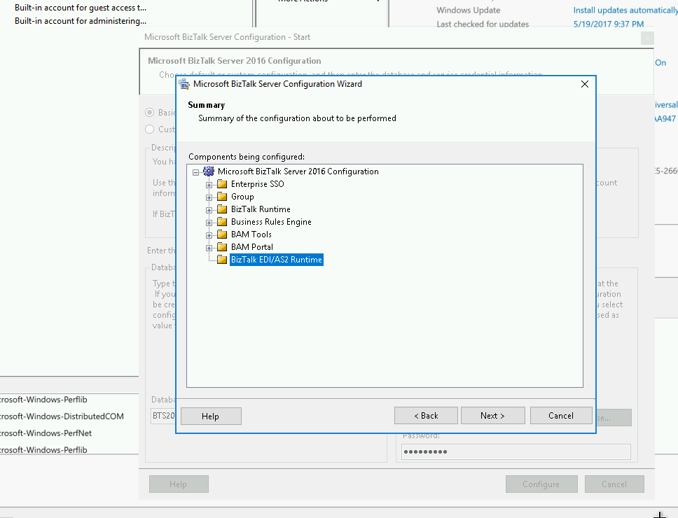Open the Install updates automatically link

click(x=625, y=10)
